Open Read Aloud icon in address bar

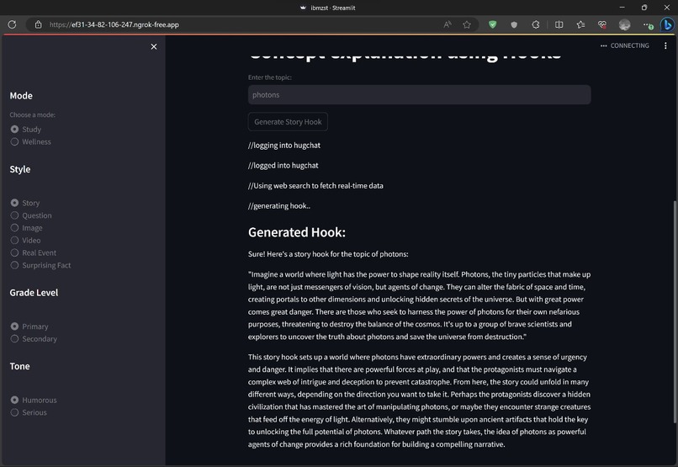pyautogui.click(x=448, y=24)
